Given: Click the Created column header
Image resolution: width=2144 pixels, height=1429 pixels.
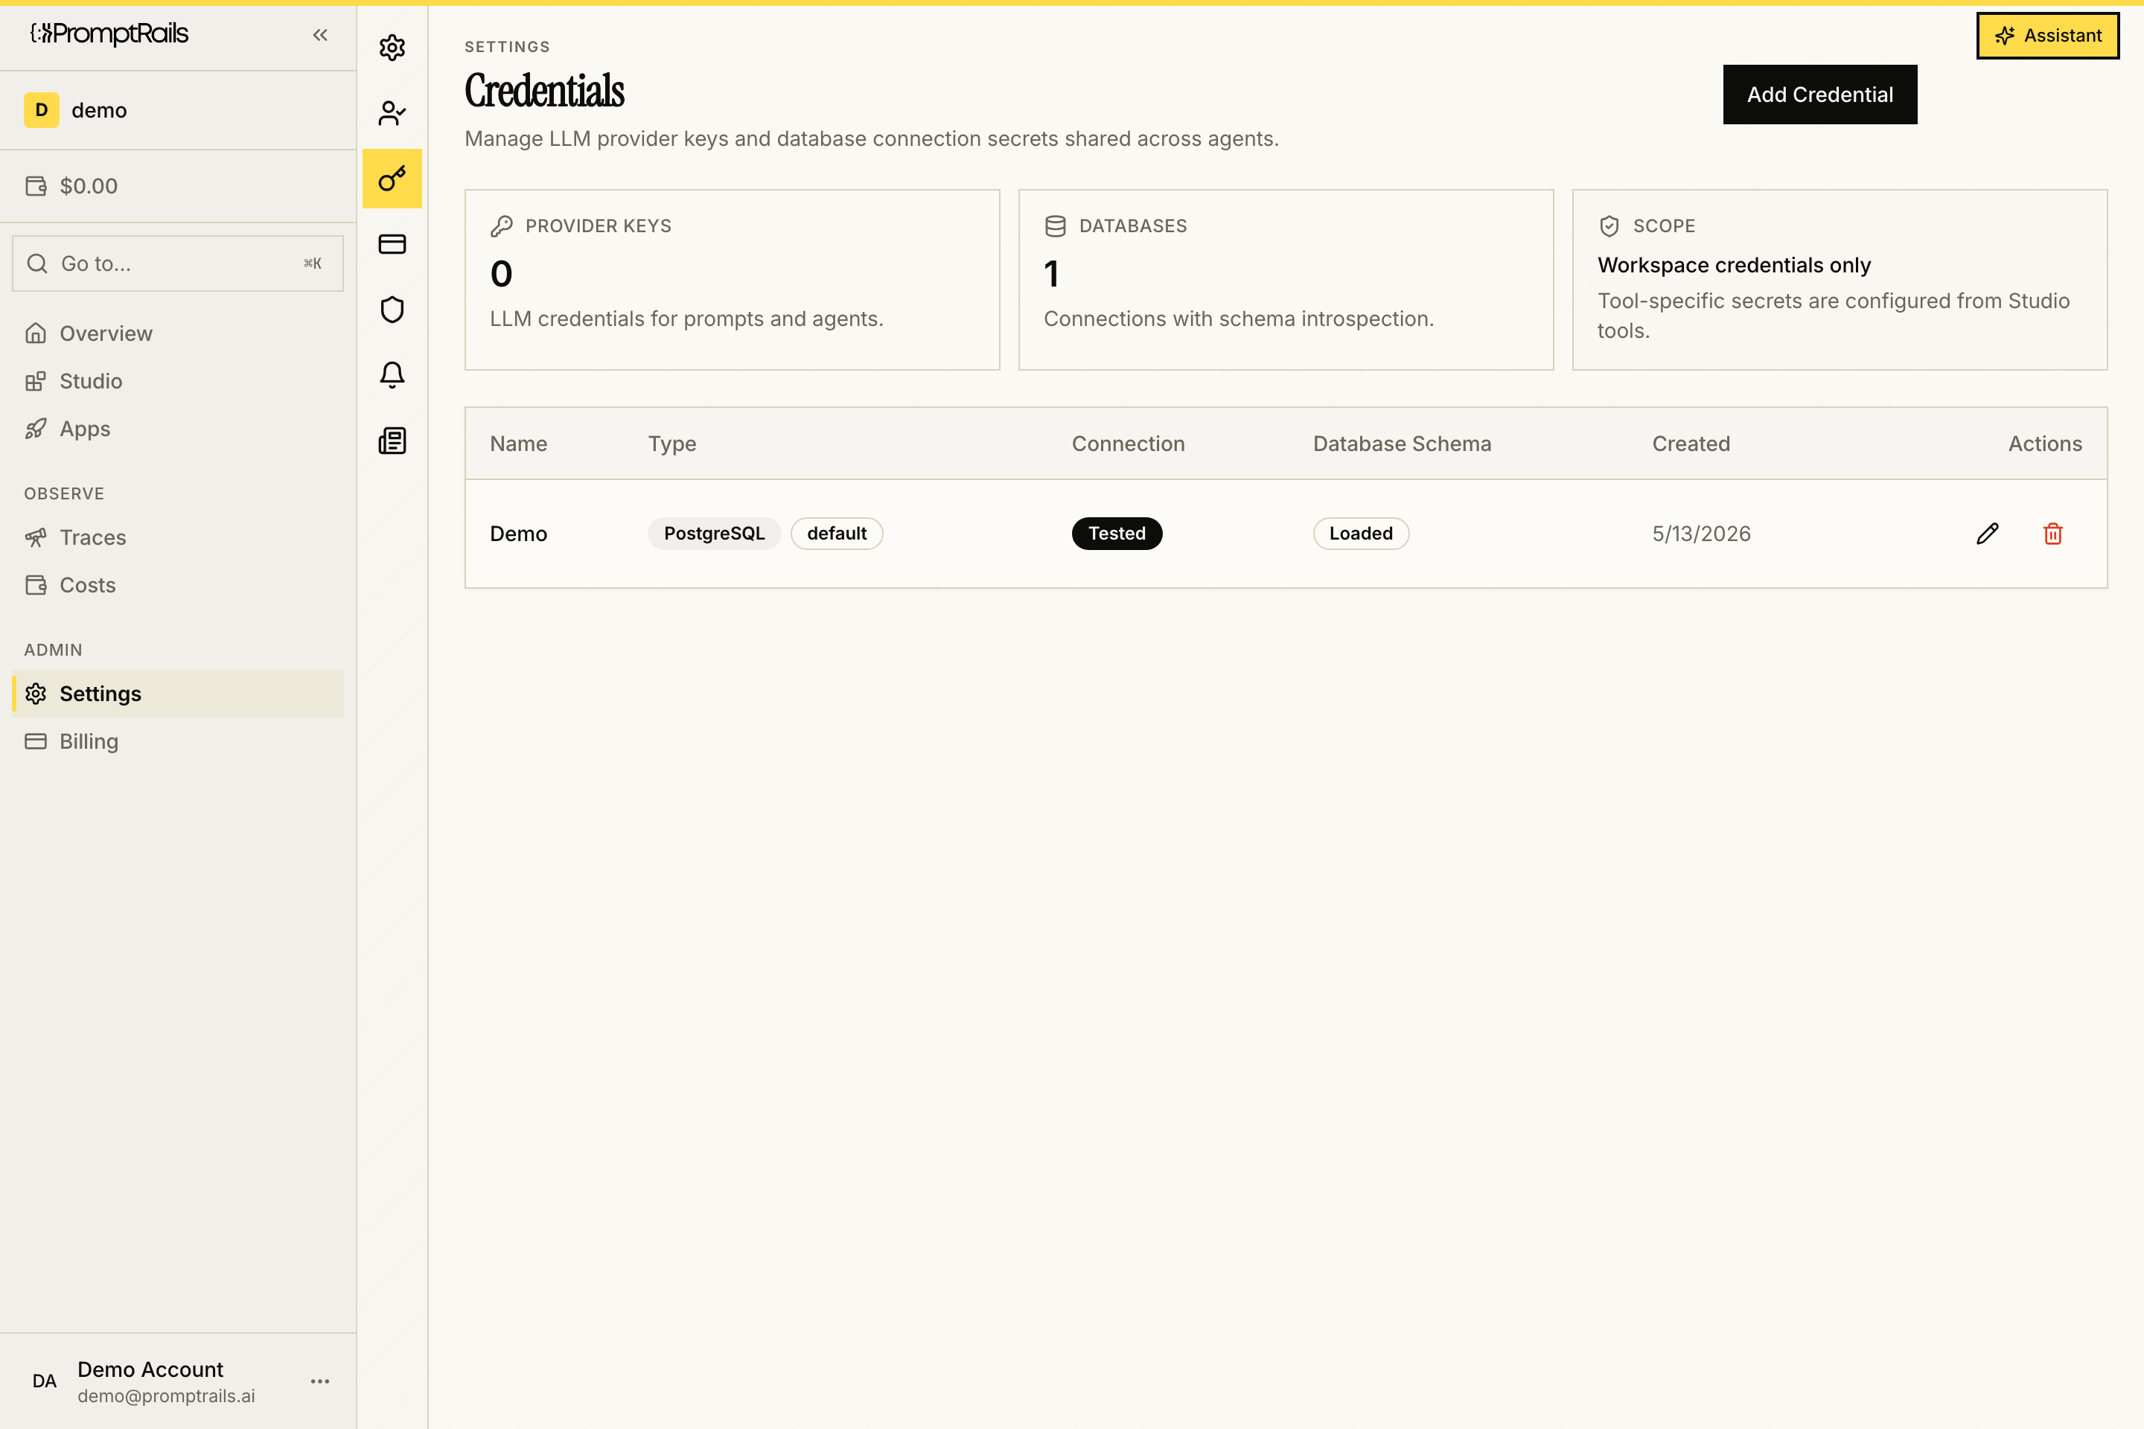Looking at the screenshot, I should (1691, 444).
